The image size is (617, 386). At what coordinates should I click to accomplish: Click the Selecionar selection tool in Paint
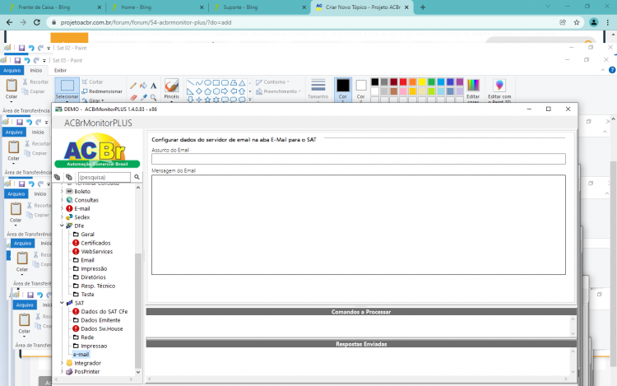(x=67, y=89)
